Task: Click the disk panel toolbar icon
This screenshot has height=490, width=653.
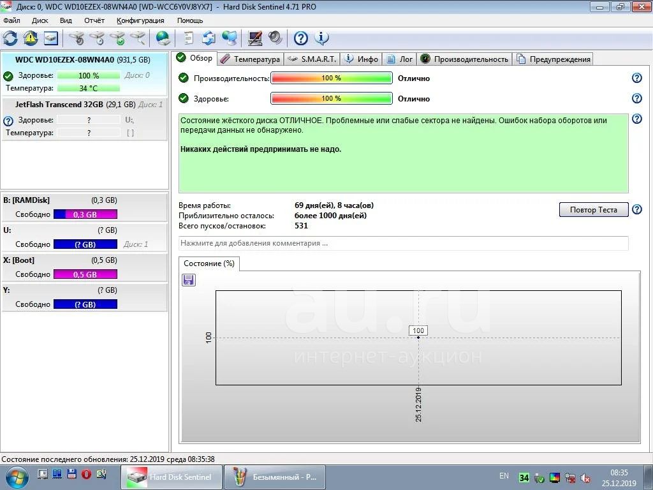Action: pyautogui.click(x=51, y=38)
